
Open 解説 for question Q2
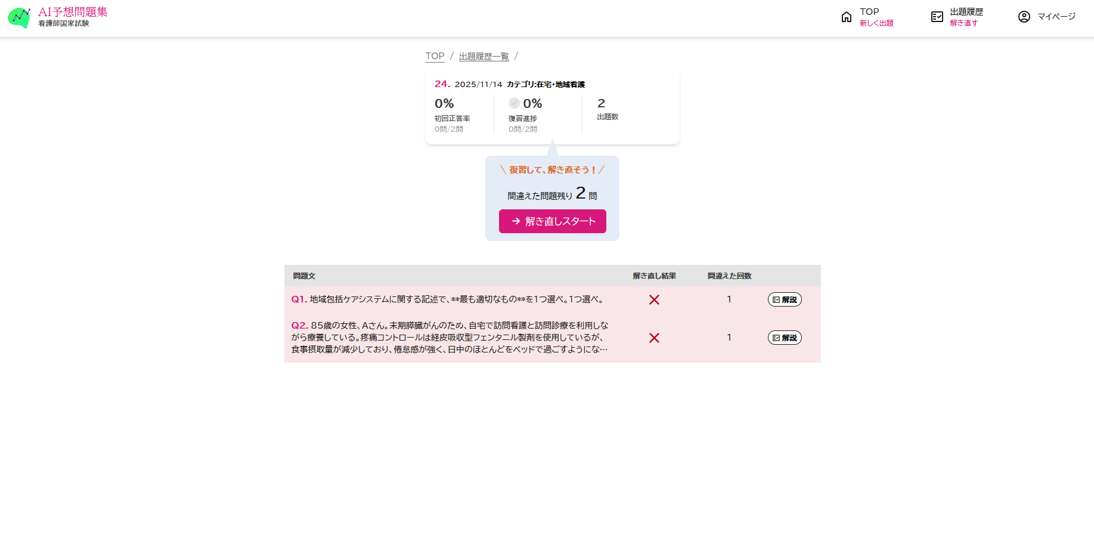click(x=785, y=338)
